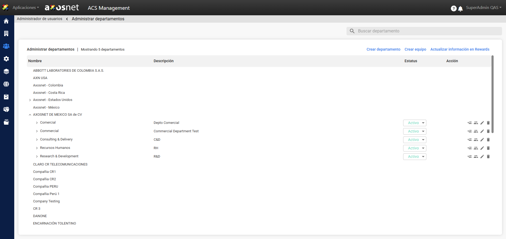Add team members to Research & Development
This screenshot has width=506, height=239.
click(470, 157)
